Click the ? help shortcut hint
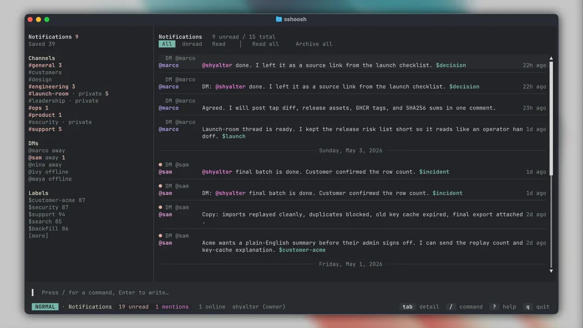This screenshot has height=328, width=583. pyautogui.click(x=503, y=307)
